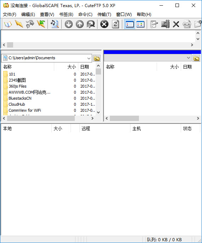
Task: Click the local pane horizontal scroll right arrow
Action: tap(92, 118)
